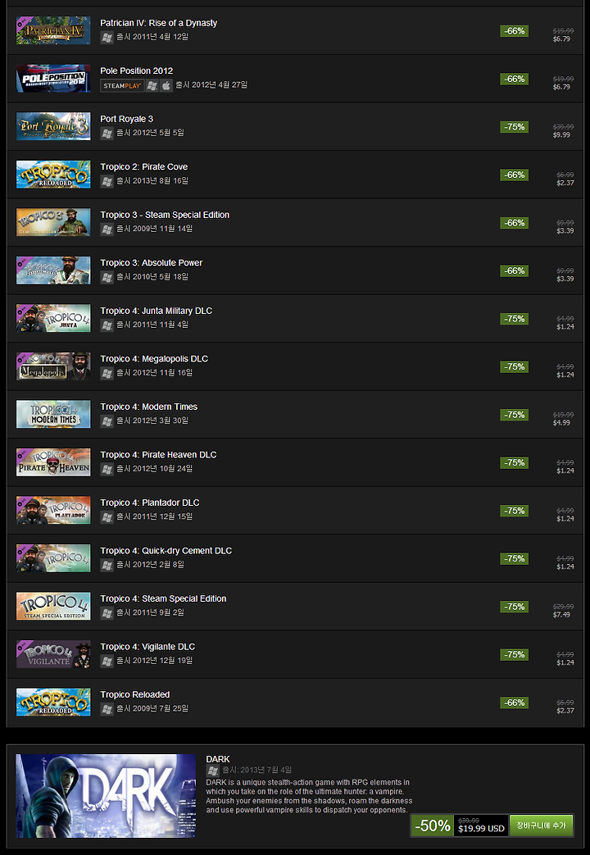Click the Windows icon under Port Royale 3
The width and height of the screenshot is (590, 855).
(x=107, y=133)
